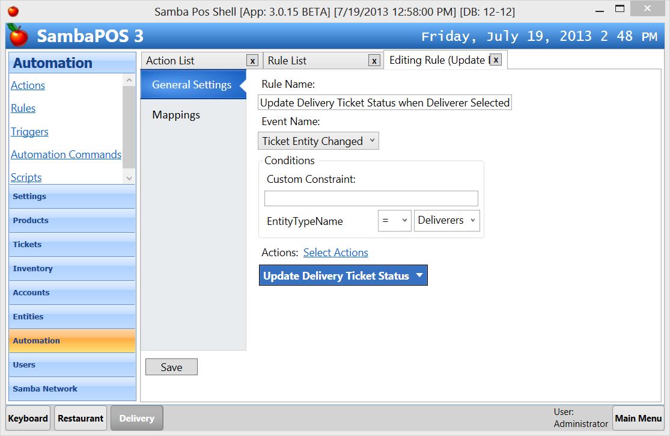Viewport: 670px width, 436px height.
Task: Close the Rule List tab
Action: 374,60
